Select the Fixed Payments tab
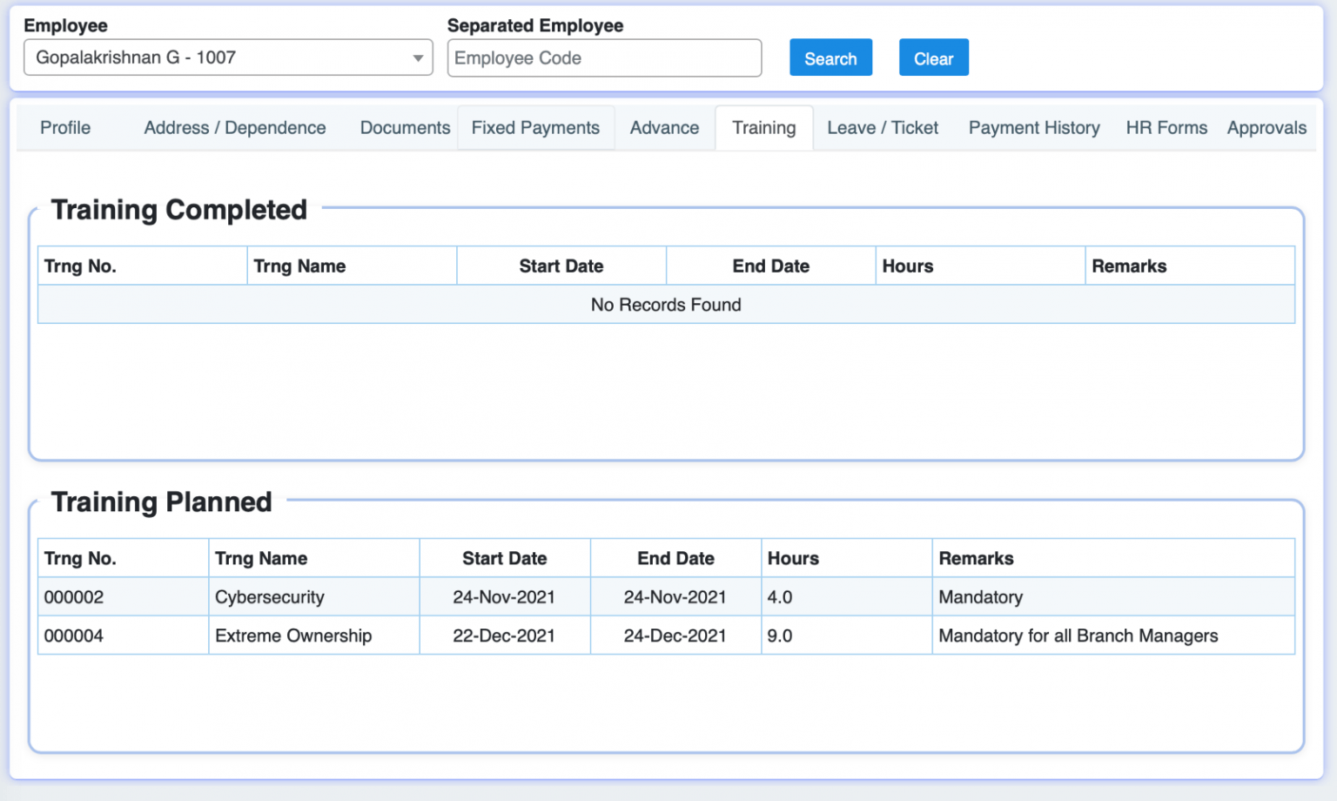 tap(535, 128)
